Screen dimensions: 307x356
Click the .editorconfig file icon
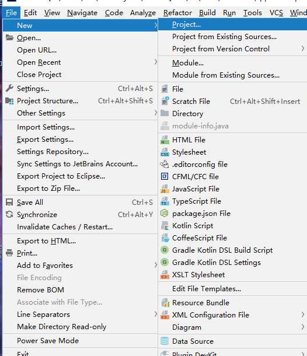tap(165, 164)
